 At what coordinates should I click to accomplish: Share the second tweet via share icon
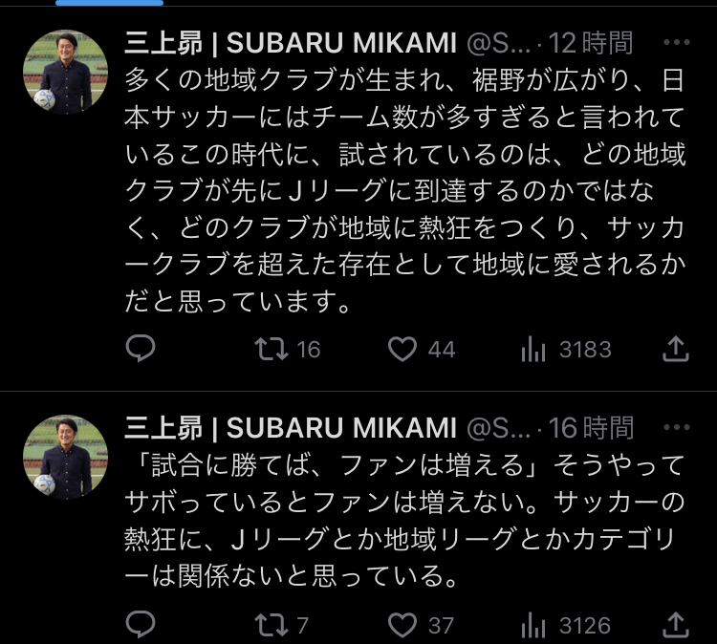click(x=676, y=625)
